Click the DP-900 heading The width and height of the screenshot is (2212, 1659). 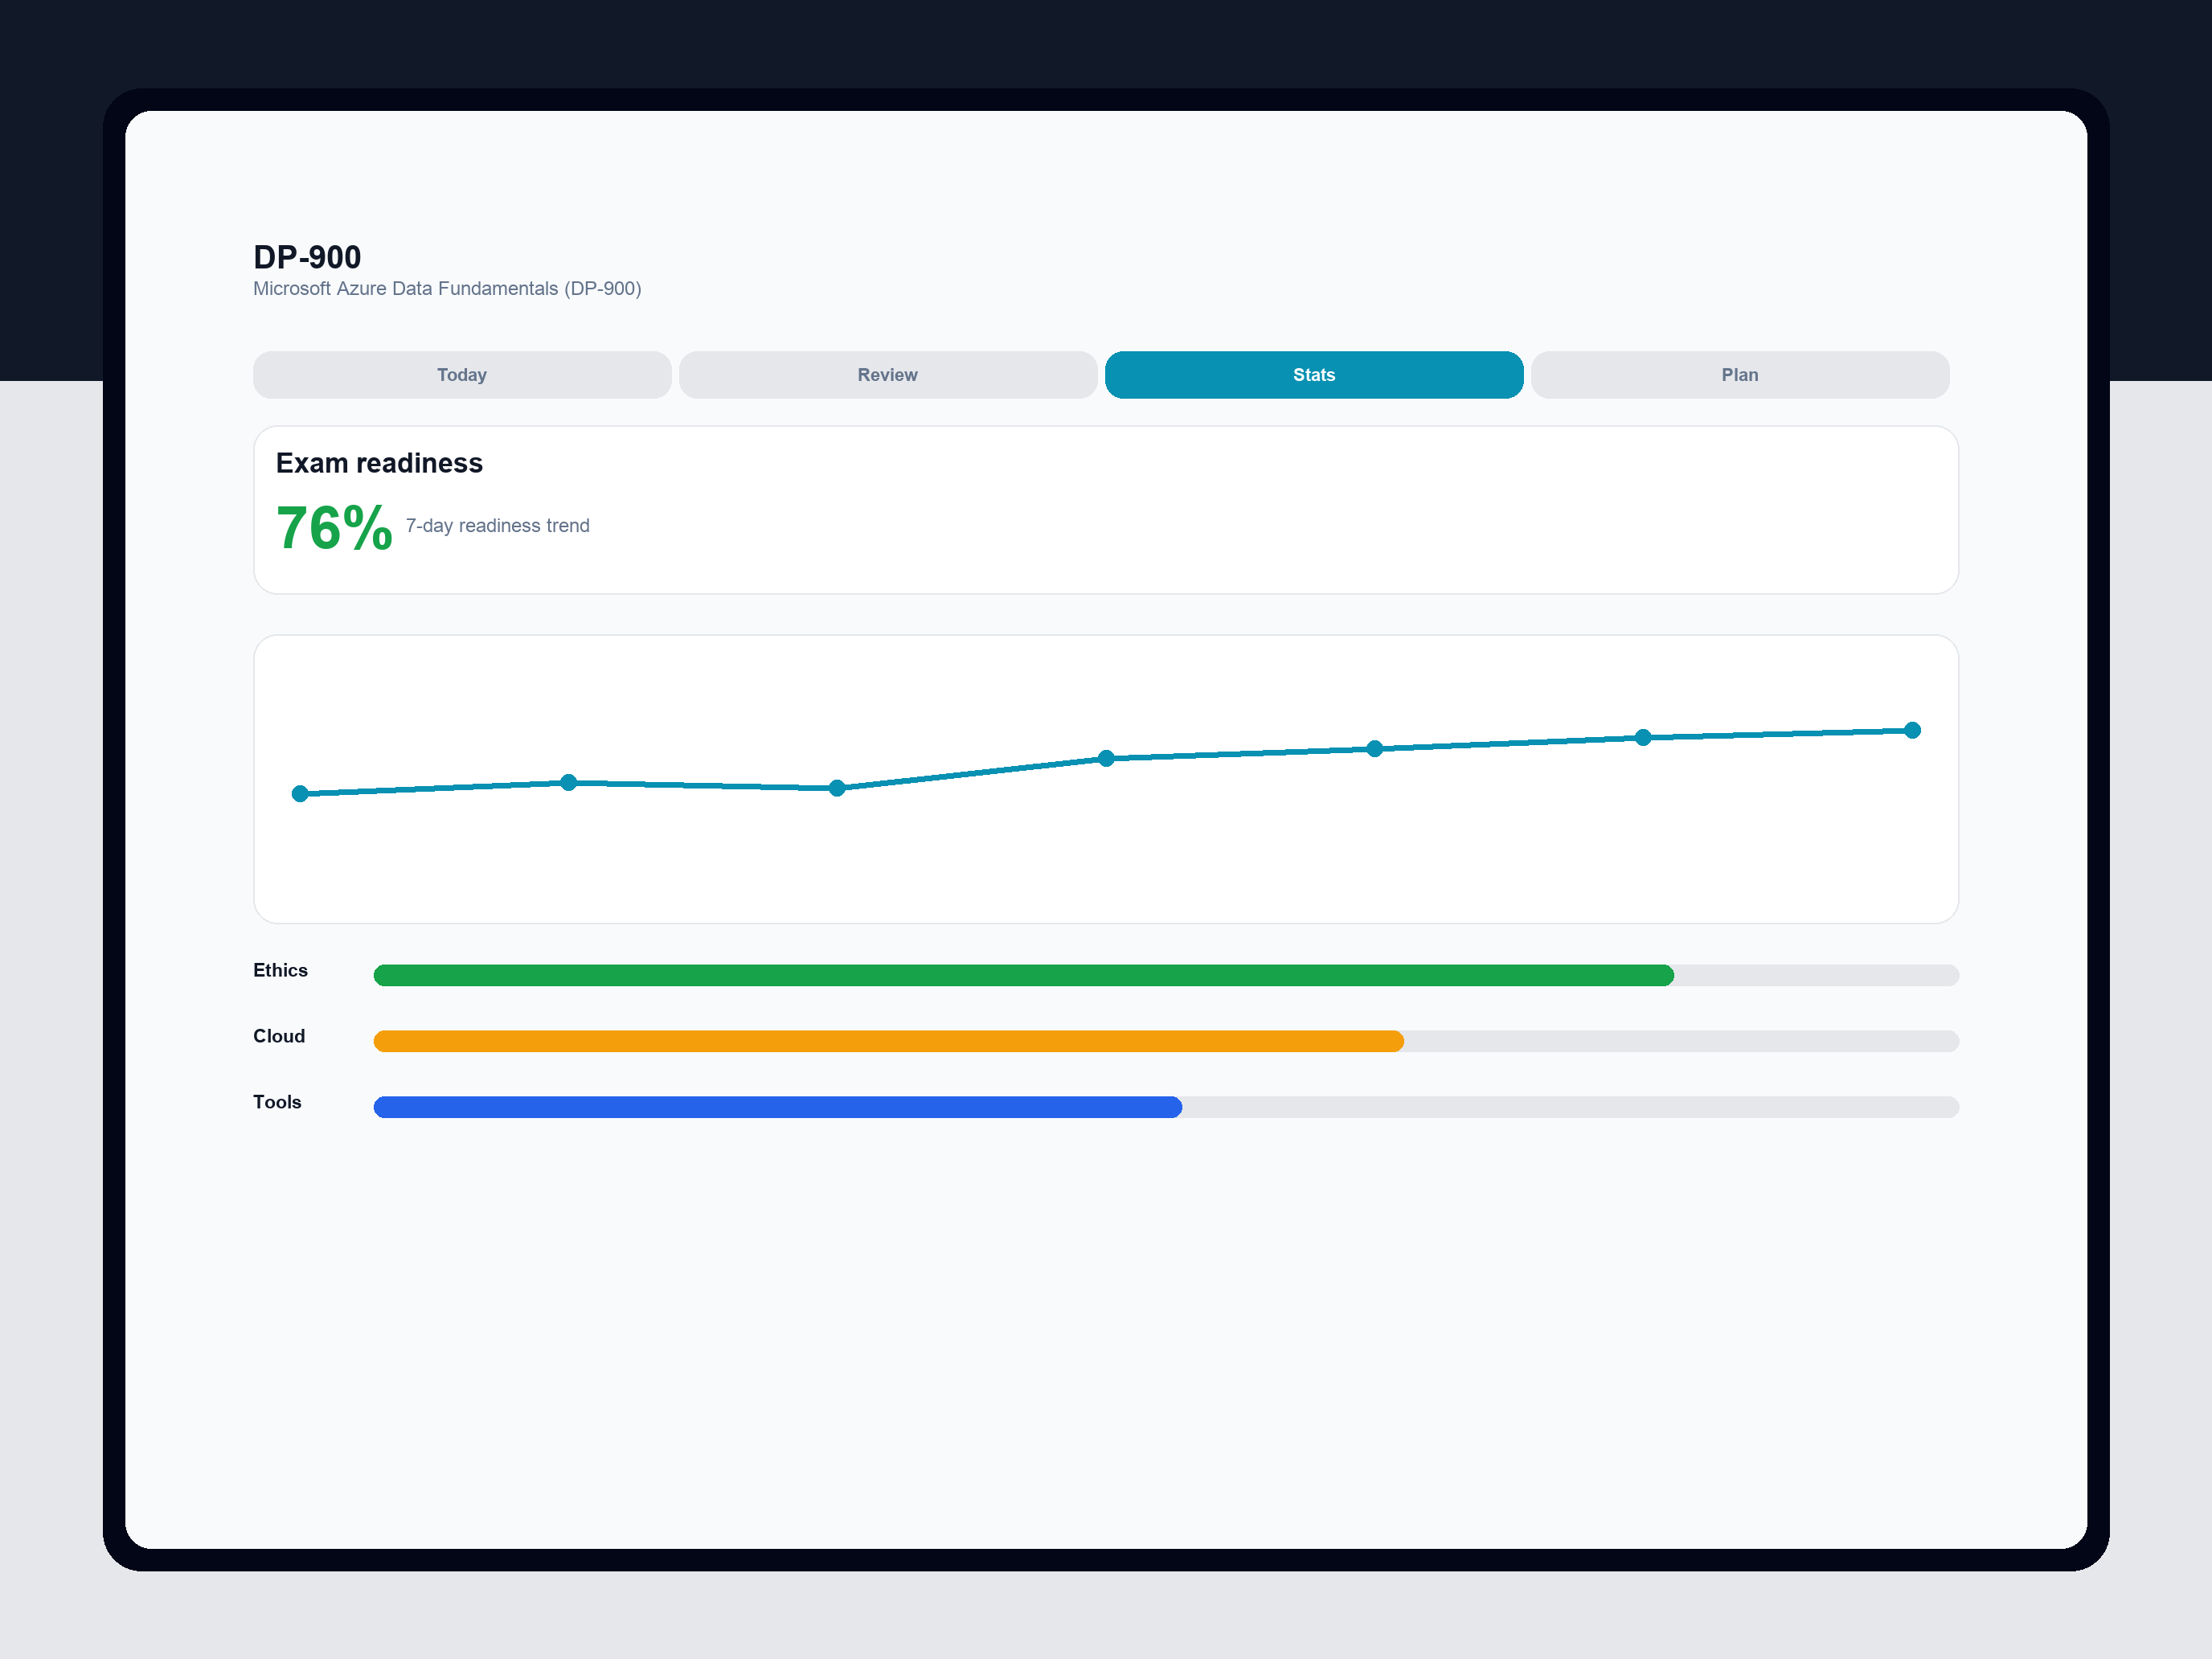pyautogui.click(x=307, y=257)
